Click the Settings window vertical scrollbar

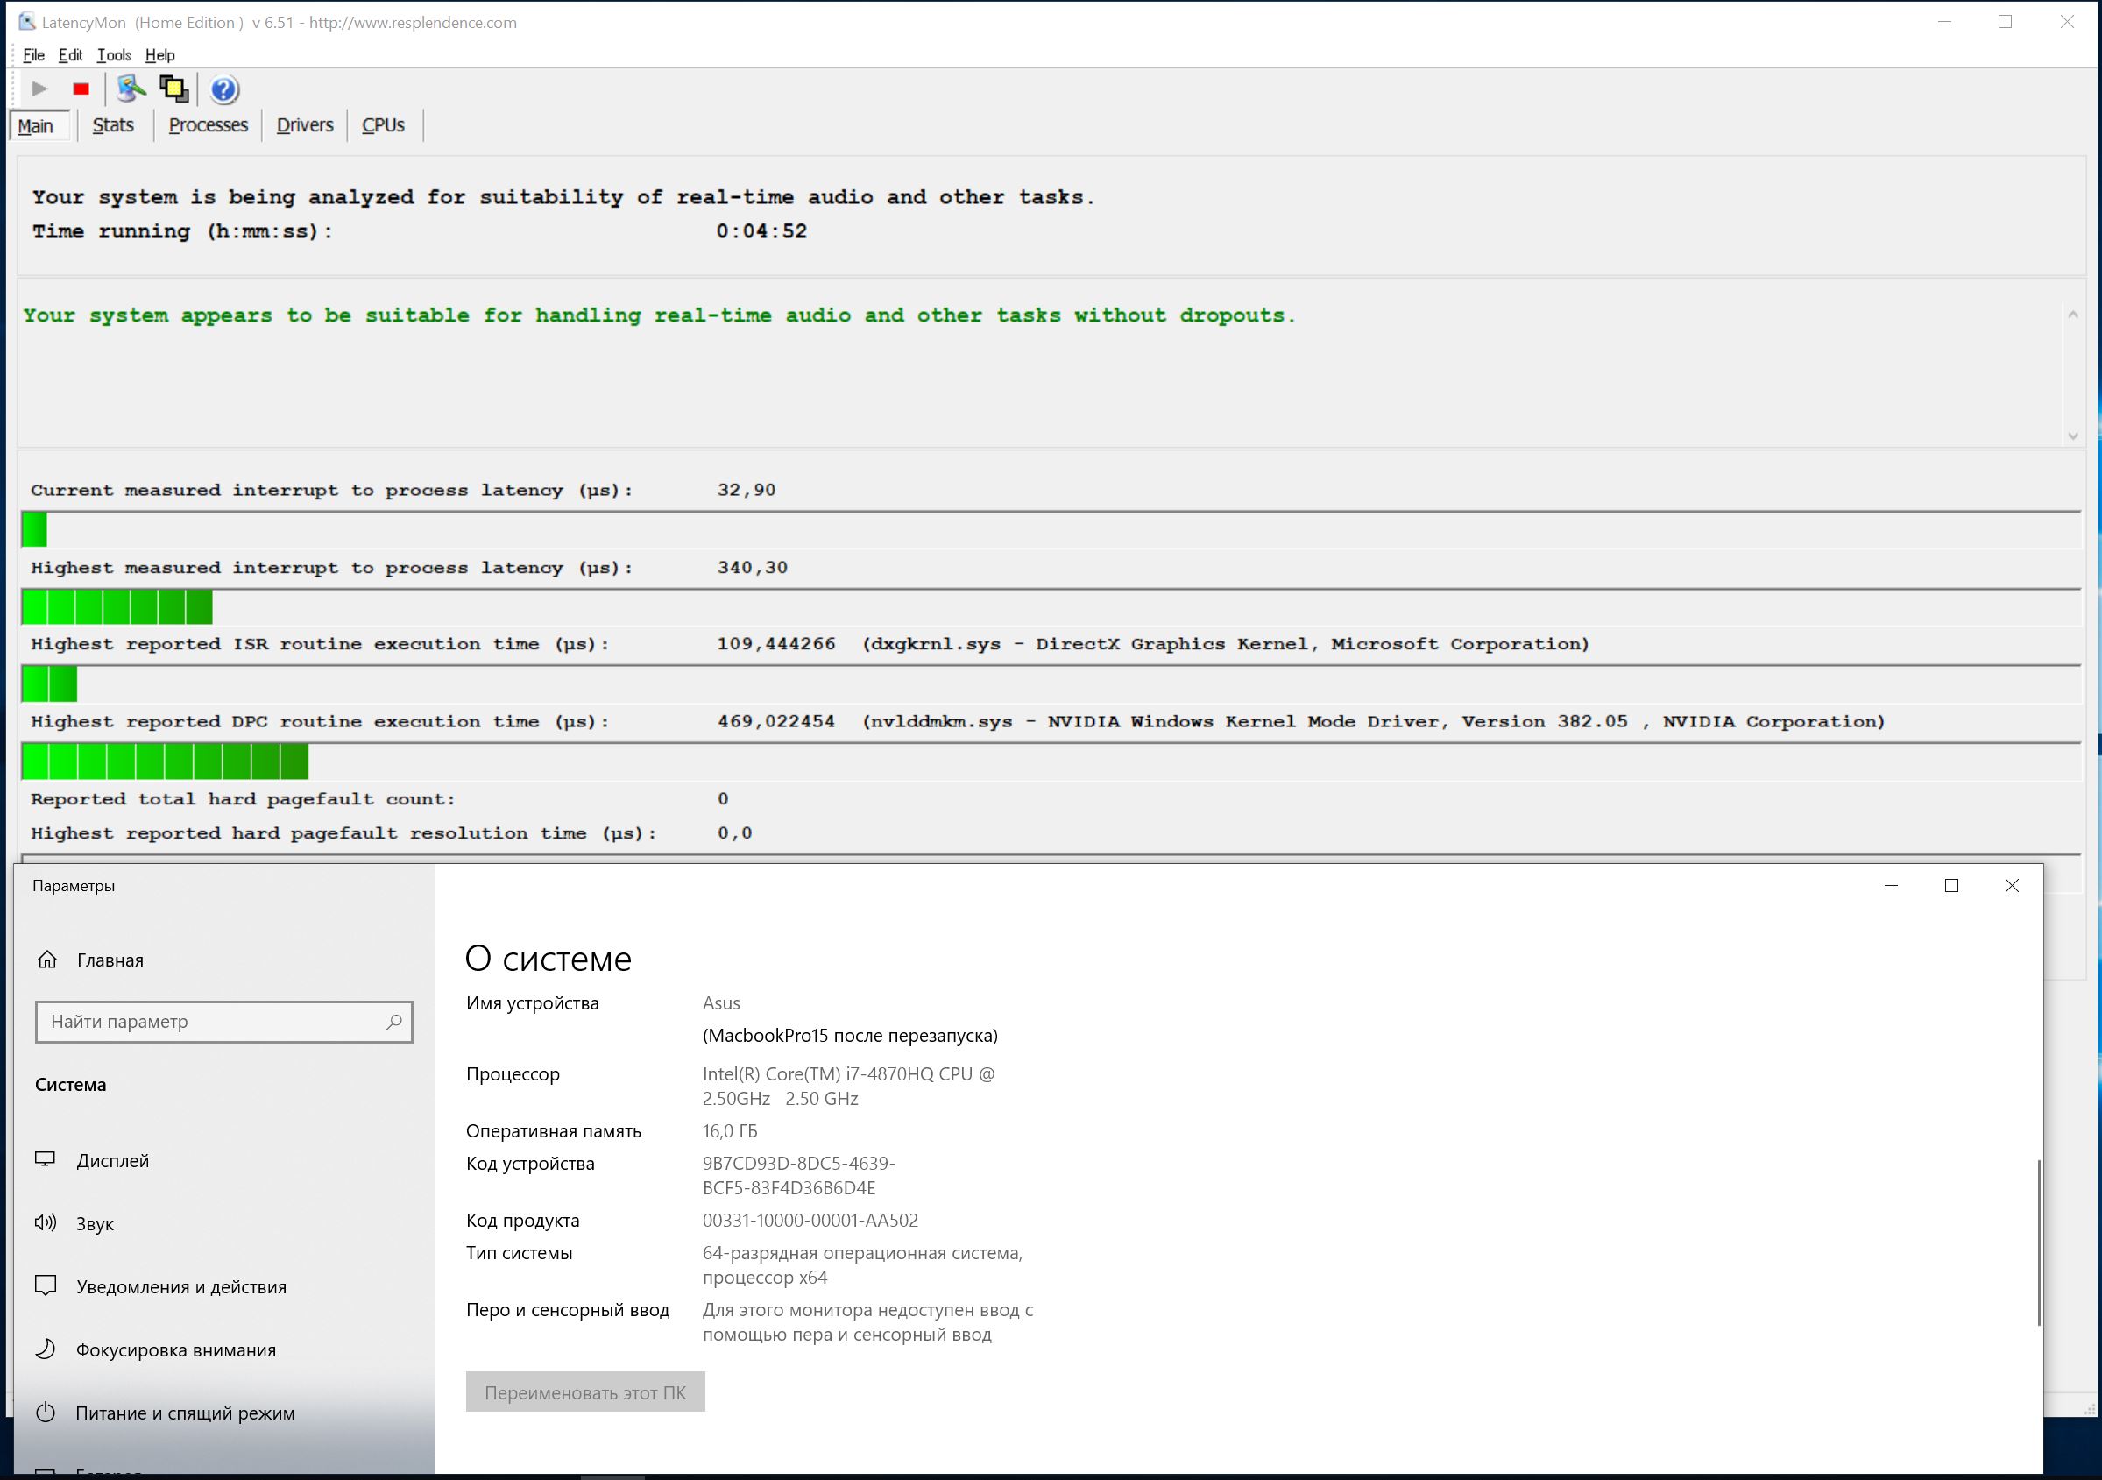2038,1242
